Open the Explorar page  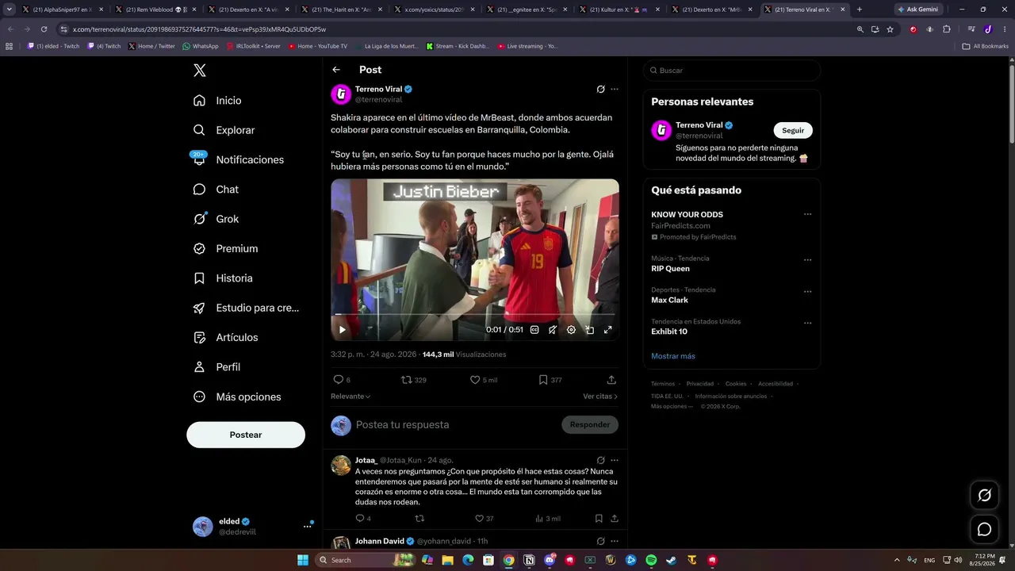coord(224,130)
